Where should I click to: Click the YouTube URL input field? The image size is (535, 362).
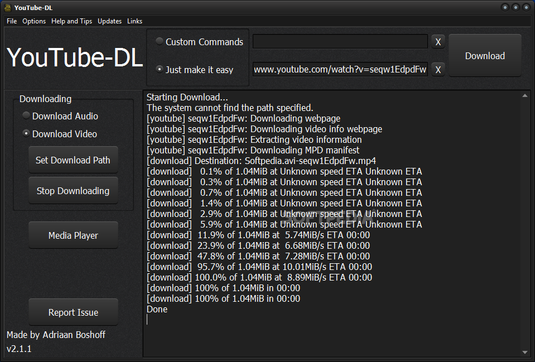[340, 69]
